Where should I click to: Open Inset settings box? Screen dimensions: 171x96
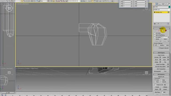(168, 60)
